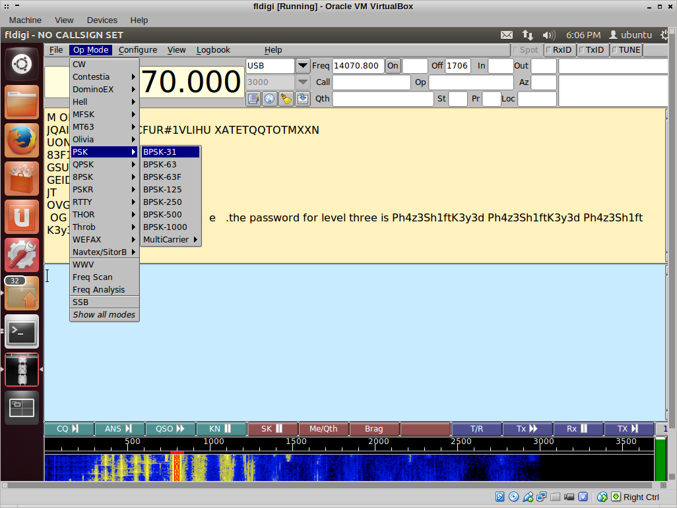Launch the Files folder in the dock

point(22,102)
